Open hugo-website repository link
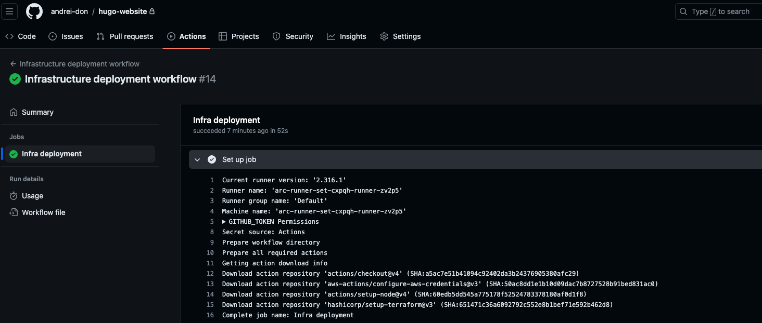This screenshot has height=323, width=762. tap(122, 11)
